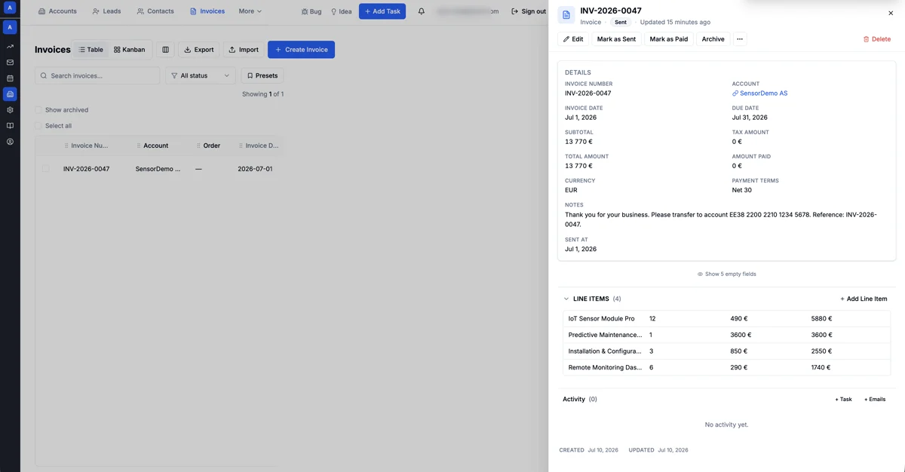Go to the Invoices tab
Screen dimensions: 905x472
(207, 11)
